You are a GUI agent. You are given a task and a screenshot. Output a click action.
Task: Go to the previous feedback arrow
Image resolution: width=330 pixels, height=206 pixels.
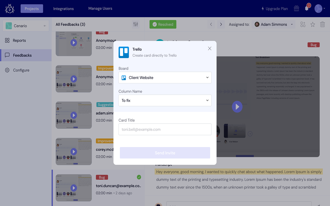(211, 24)
